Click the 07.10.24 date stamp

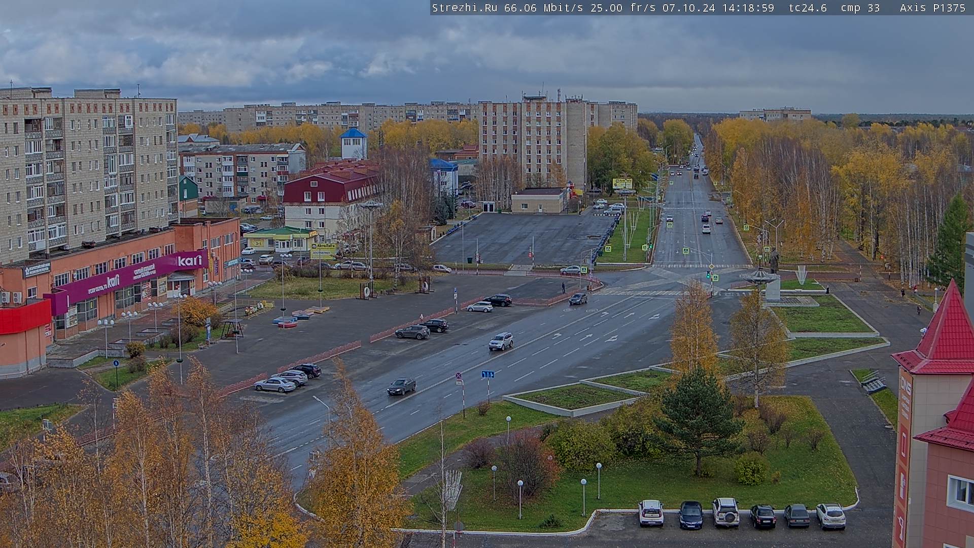pyautogui.click(x=689, y=8)
